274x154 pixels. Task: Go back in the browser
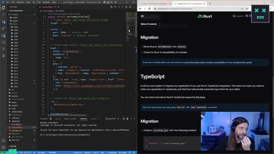[140, 9]
